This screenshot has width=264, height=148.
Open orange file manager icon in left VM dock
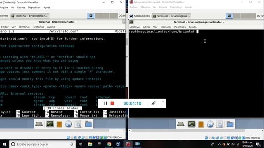(x=59, y=124)
